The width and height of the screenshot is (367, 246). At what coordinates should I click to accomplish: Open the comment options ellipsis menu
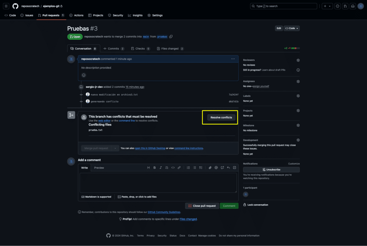point(233,59)
